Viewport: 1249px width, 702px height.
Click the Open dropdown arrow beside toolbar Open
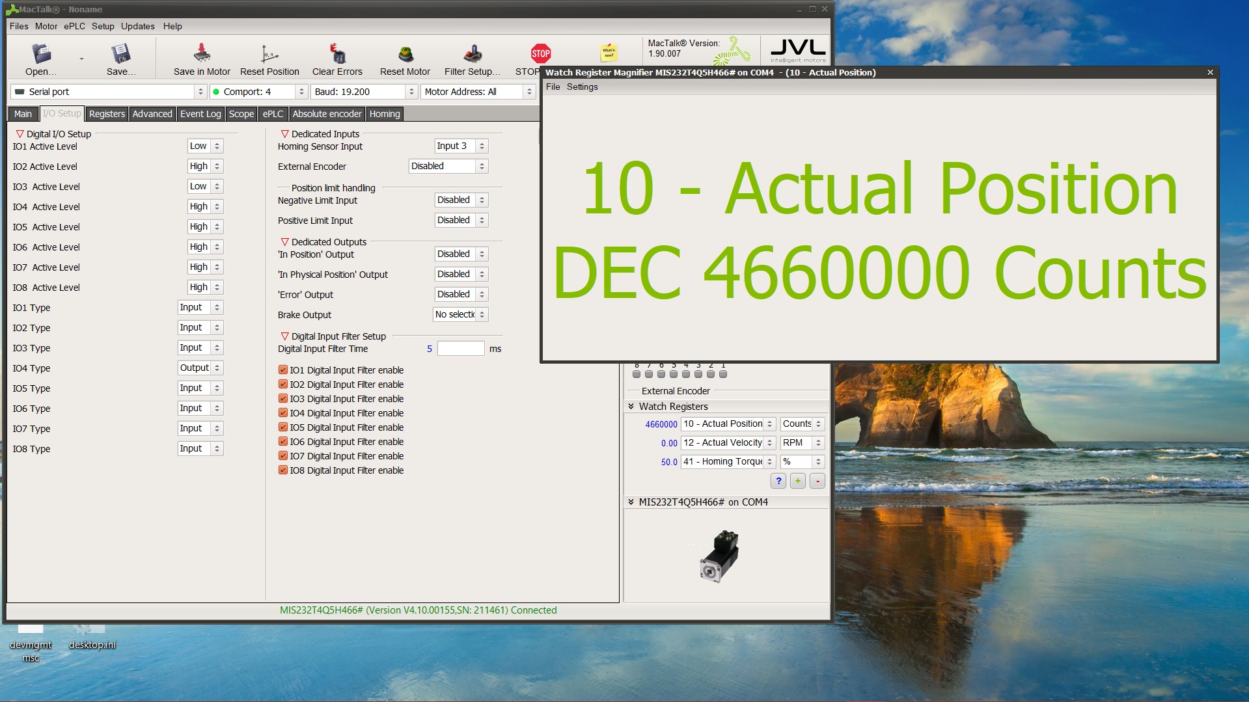point(81,59)
